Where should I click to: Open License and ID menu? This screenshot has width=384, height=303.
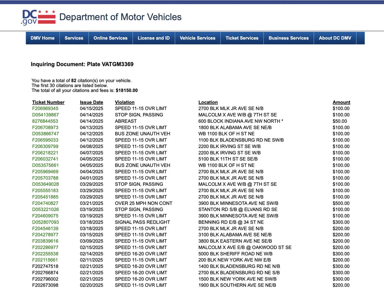(154, 38)
